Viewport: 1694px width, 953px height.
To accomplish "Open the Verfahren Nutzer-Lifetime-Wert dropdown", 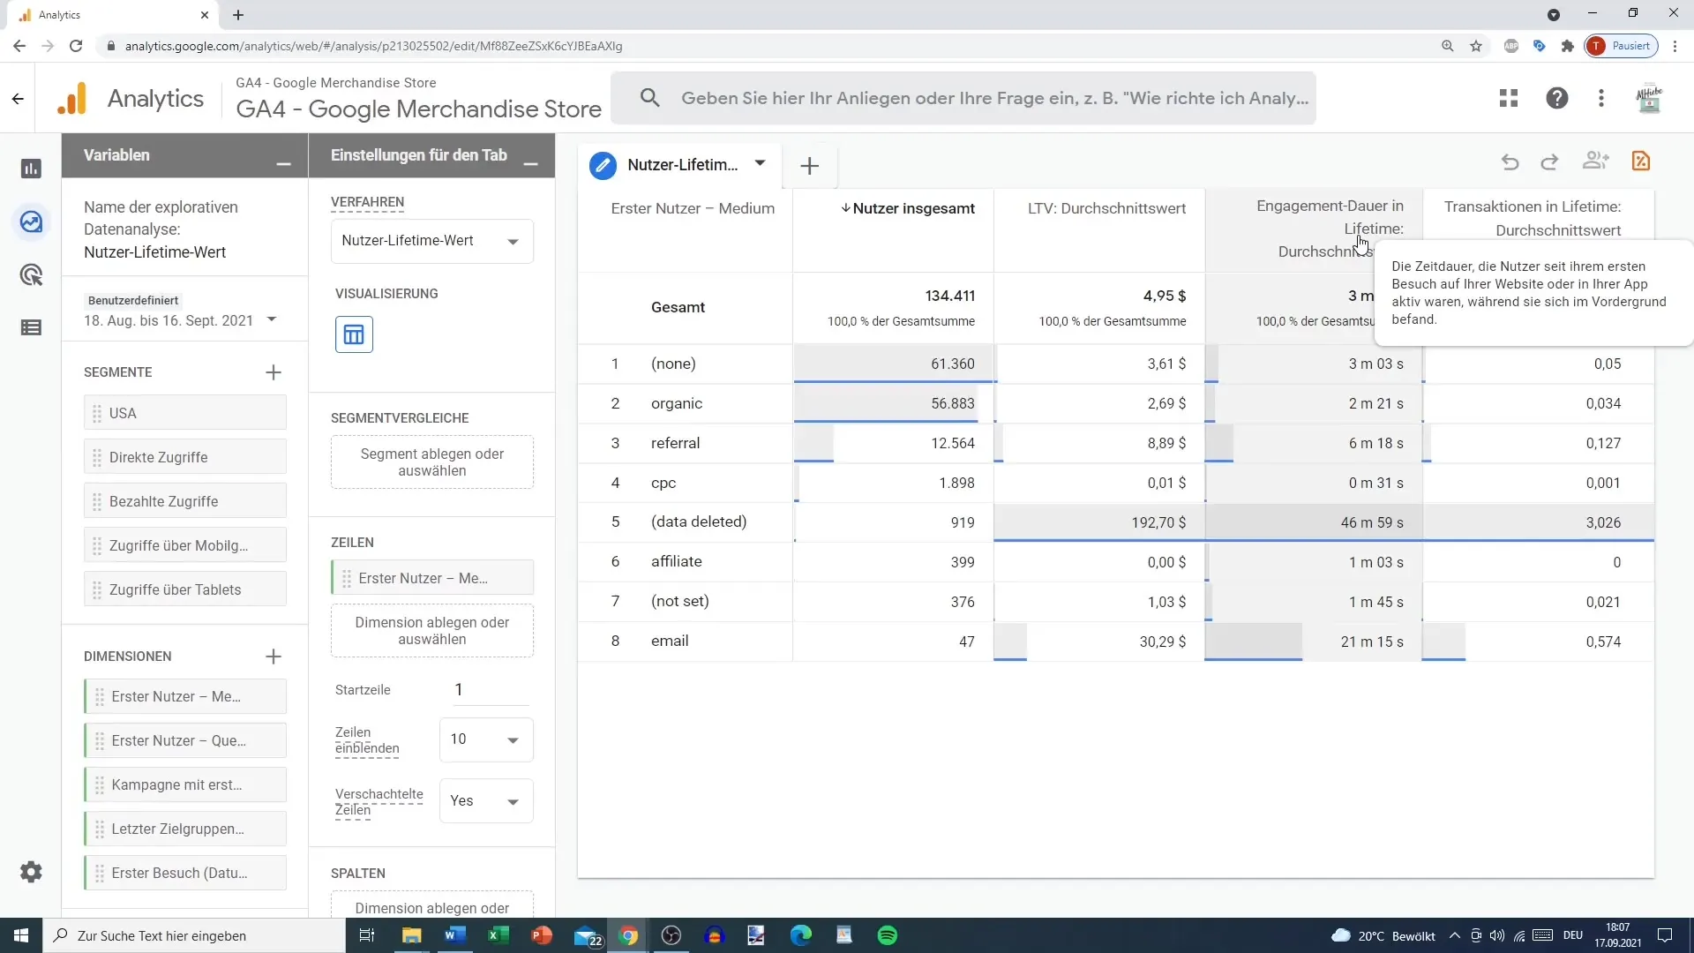I will click(432, 241).
